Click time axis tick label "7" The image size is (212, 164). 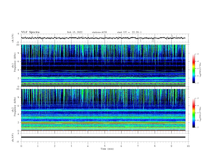pyautogui.click(x=138, y=146)
